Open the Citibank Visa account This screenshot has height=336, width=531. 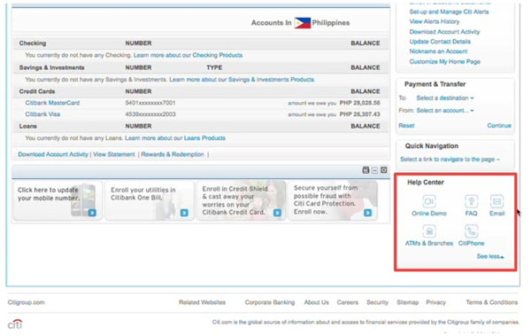(x=42, y=114)
